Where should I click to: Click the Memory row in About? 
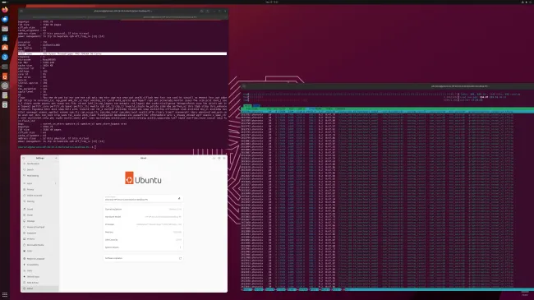point(143,232)
